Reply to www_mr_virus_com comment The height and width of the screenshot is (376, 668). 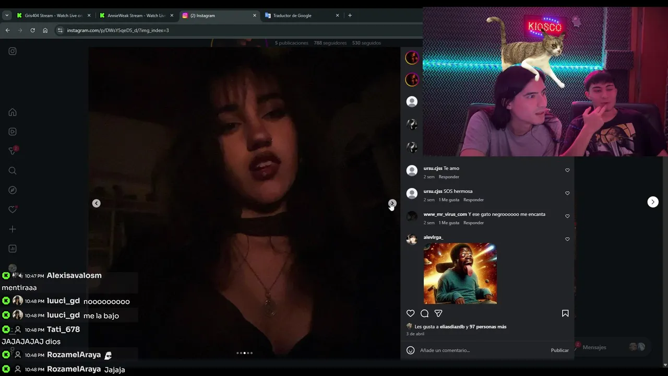click(473, 223)
